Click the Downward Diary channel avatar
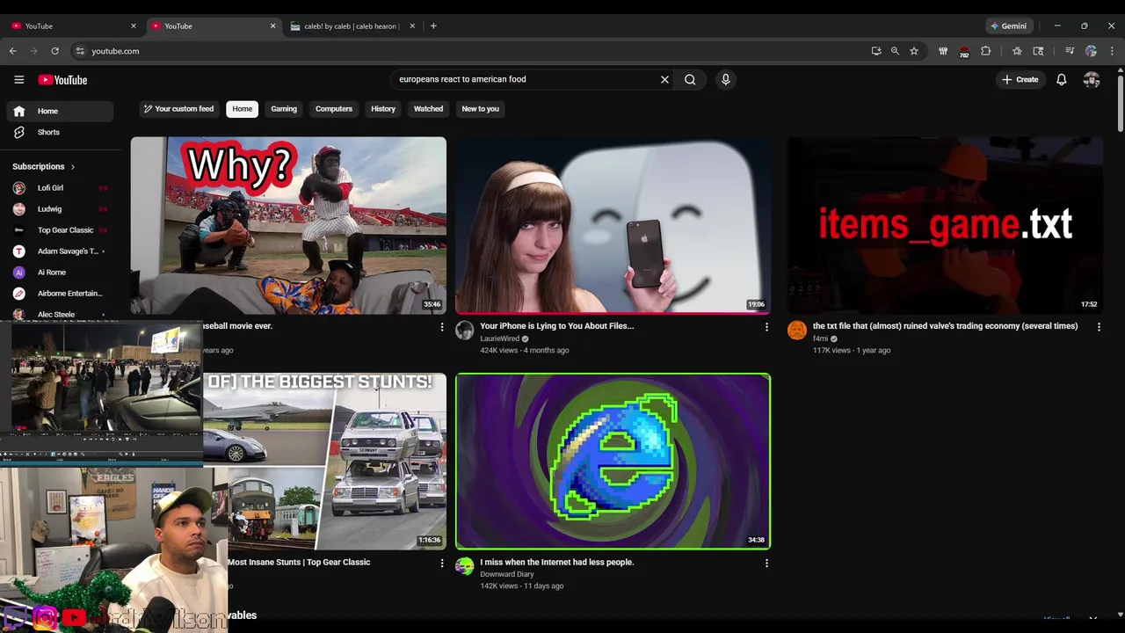The width and height of the screenshot is (1125, 633). (x=464, y=566)
